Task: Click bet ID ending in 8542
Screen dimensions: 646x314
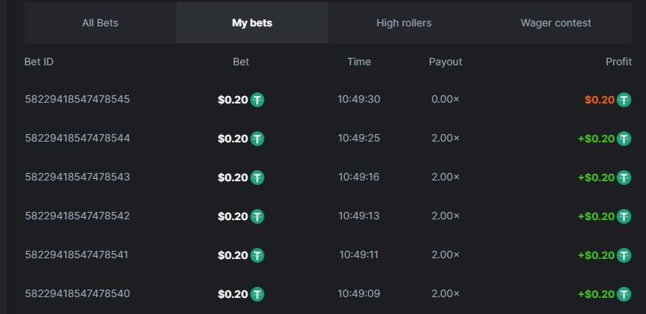Action: click(77, 216)
